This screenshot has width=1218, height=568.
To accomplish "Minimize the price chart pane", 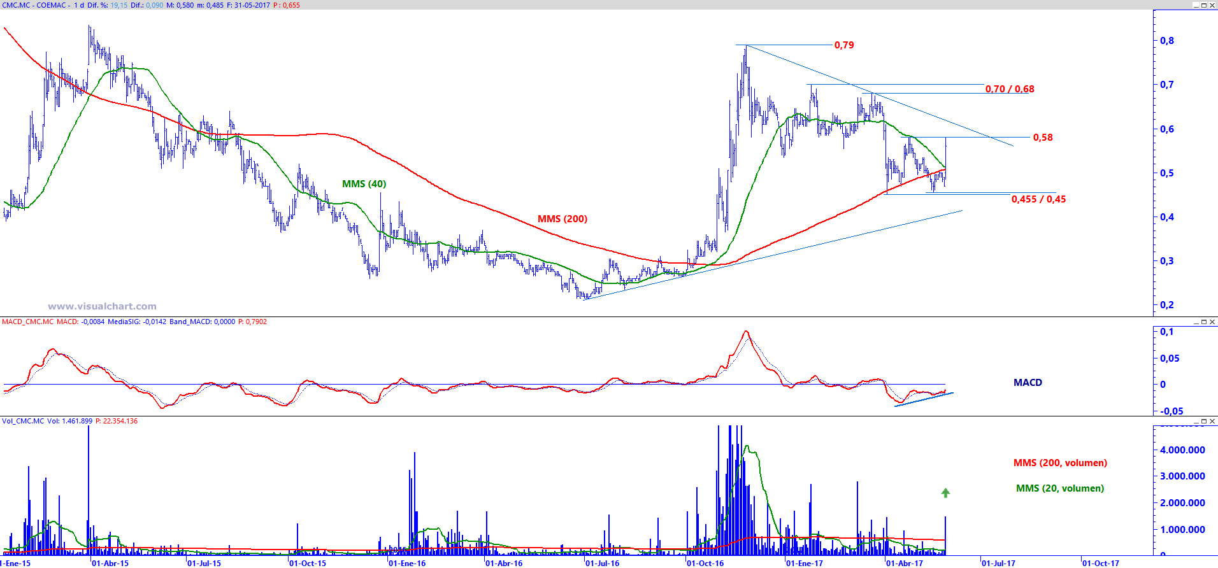I will coord(1196,5).
